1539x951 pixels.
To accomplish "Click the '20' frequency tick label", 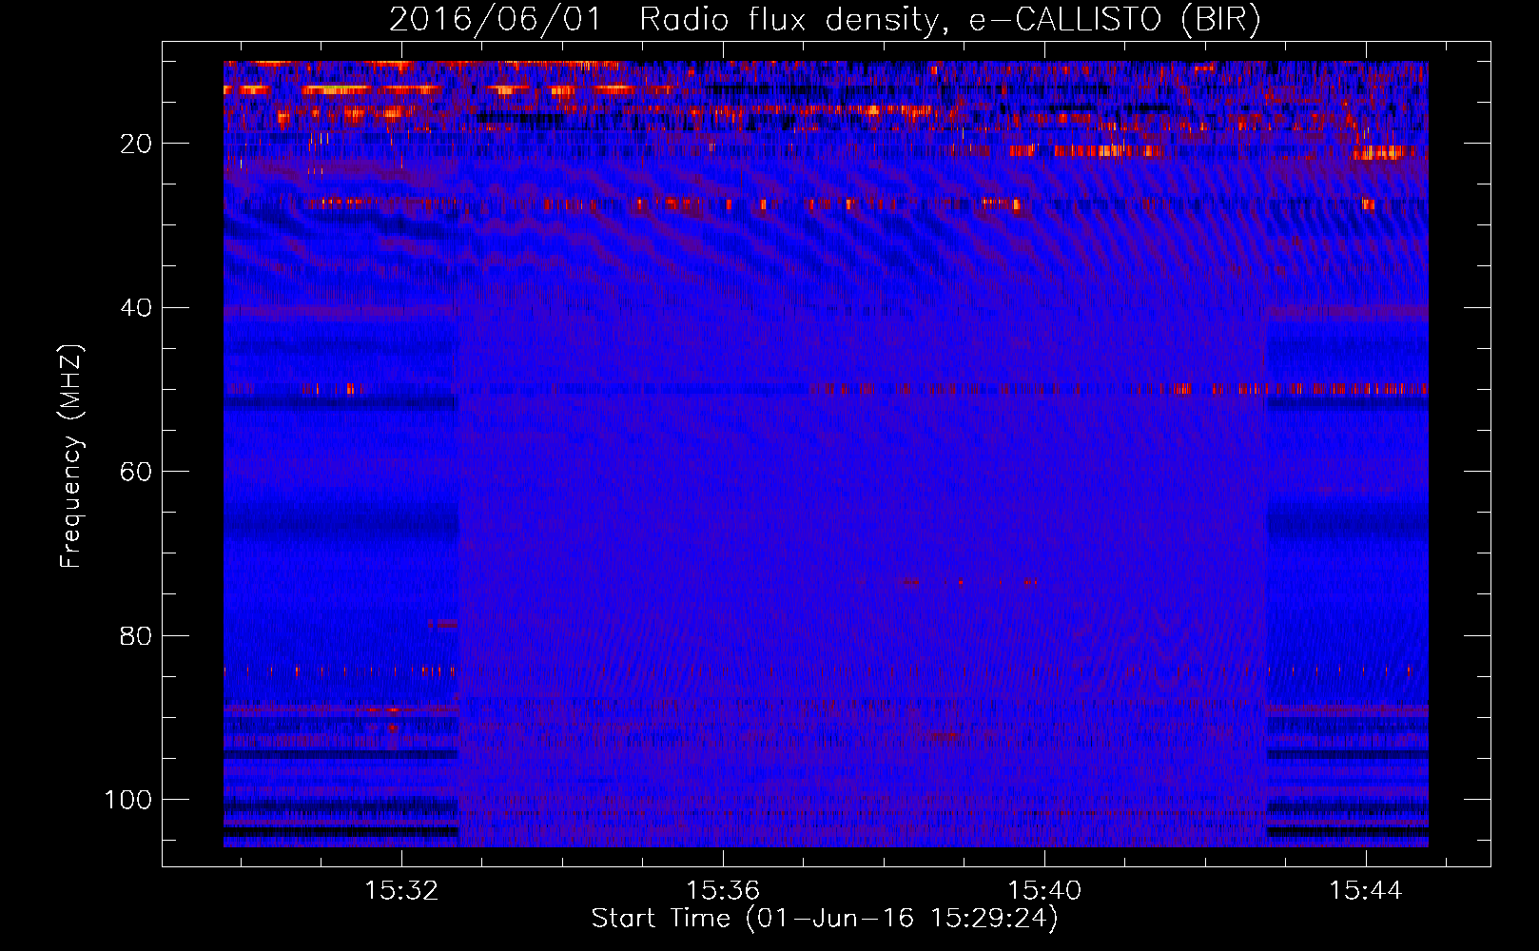I will pos(136,144).
